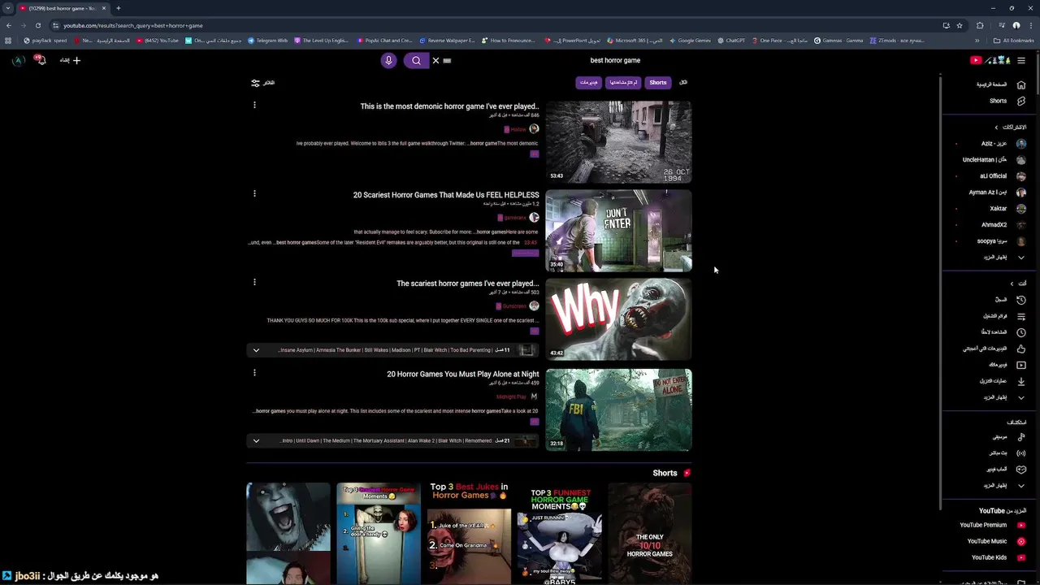Image resolution: width=1040 pixels, height=585 pixels.
Task: Reload the page with browser refresh button
Action: [37, 25]
